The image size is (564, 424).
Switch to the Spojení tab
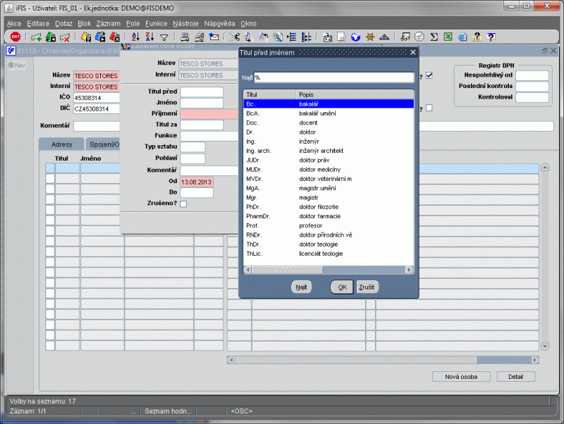(x=103, y=144)
